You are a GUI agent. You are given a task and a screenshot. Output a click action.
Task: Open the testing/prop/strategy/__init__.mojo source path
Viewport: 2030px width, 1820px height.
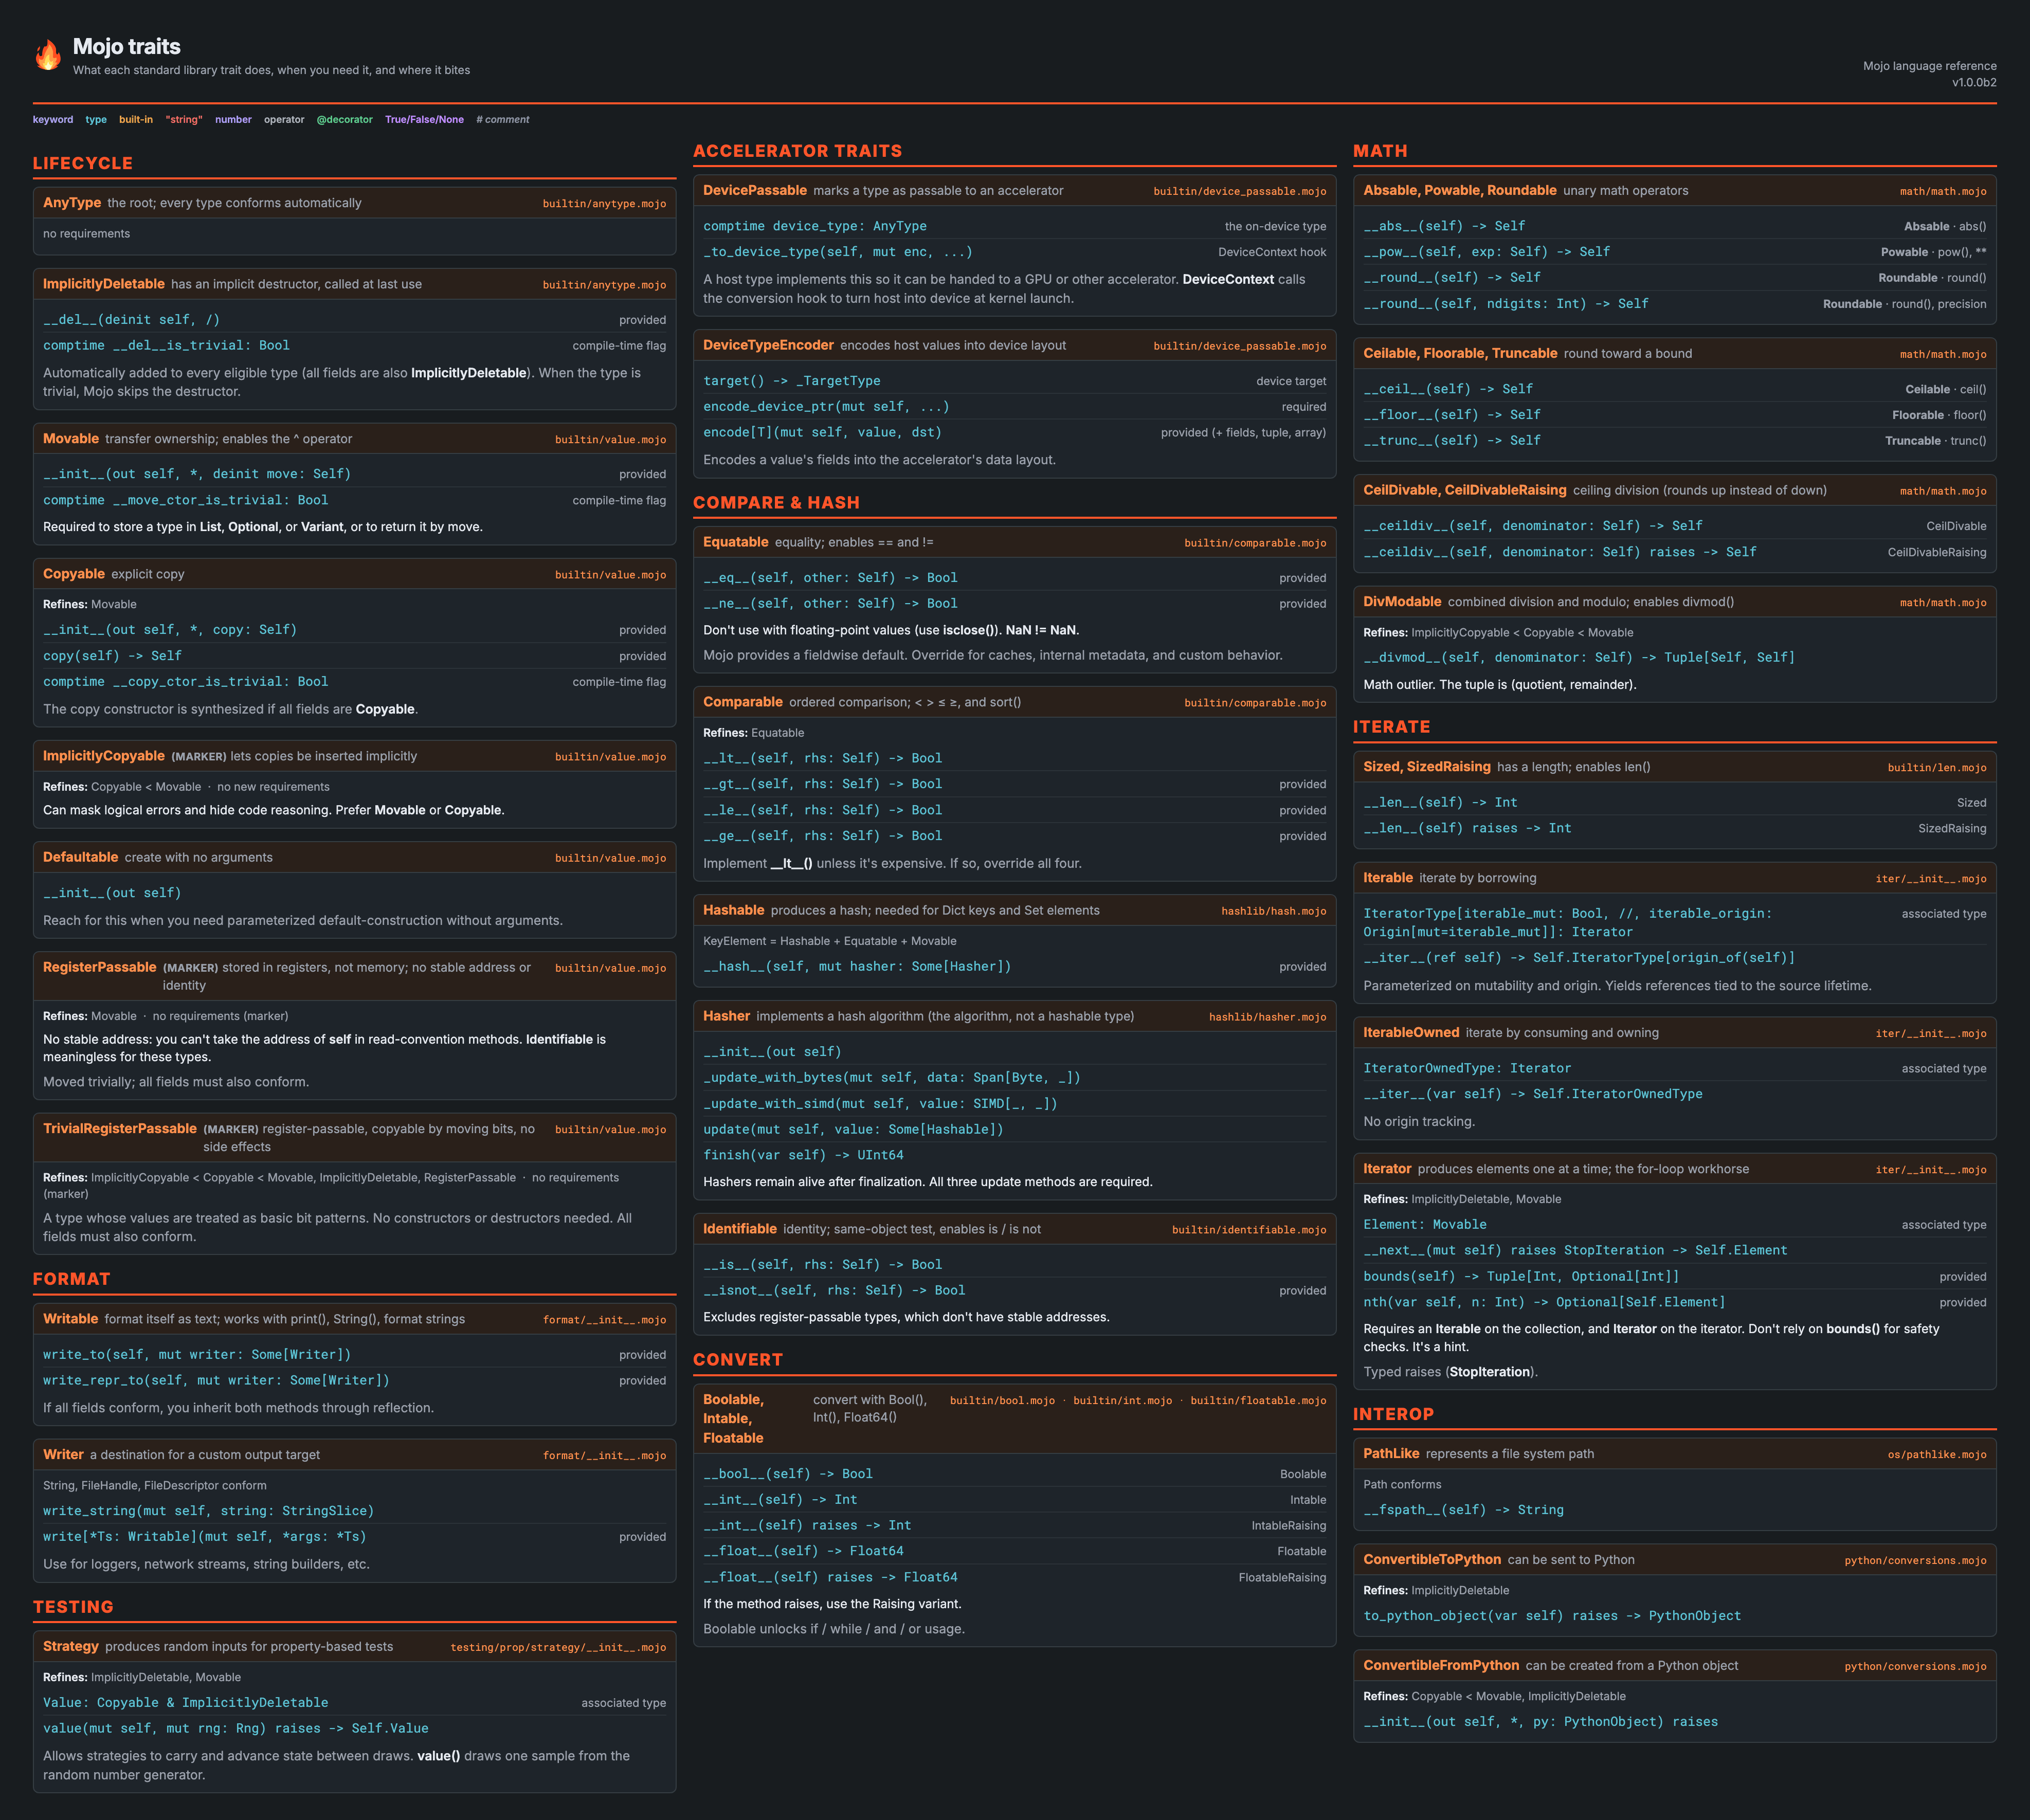pyautogui.click(x=558, y=1647)
